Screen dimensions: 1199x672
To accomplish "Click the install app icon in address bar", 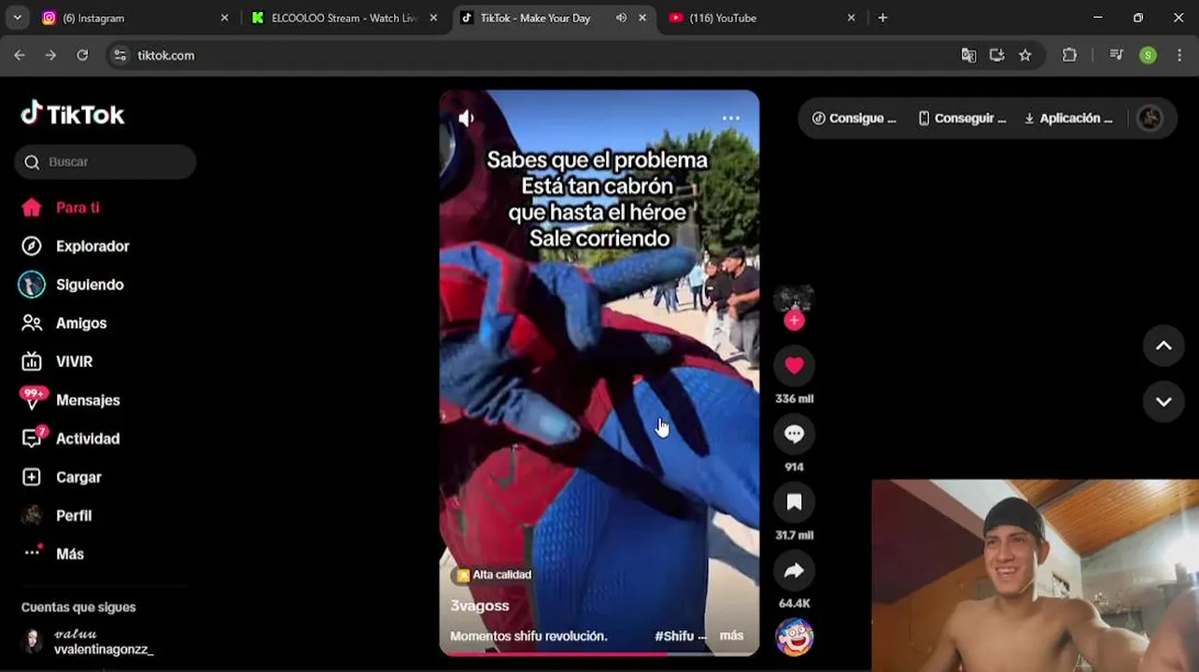I will point(996,55).
